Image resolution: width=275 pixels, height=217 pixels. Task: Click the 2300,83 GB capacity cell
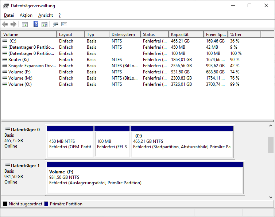point(181,78)
